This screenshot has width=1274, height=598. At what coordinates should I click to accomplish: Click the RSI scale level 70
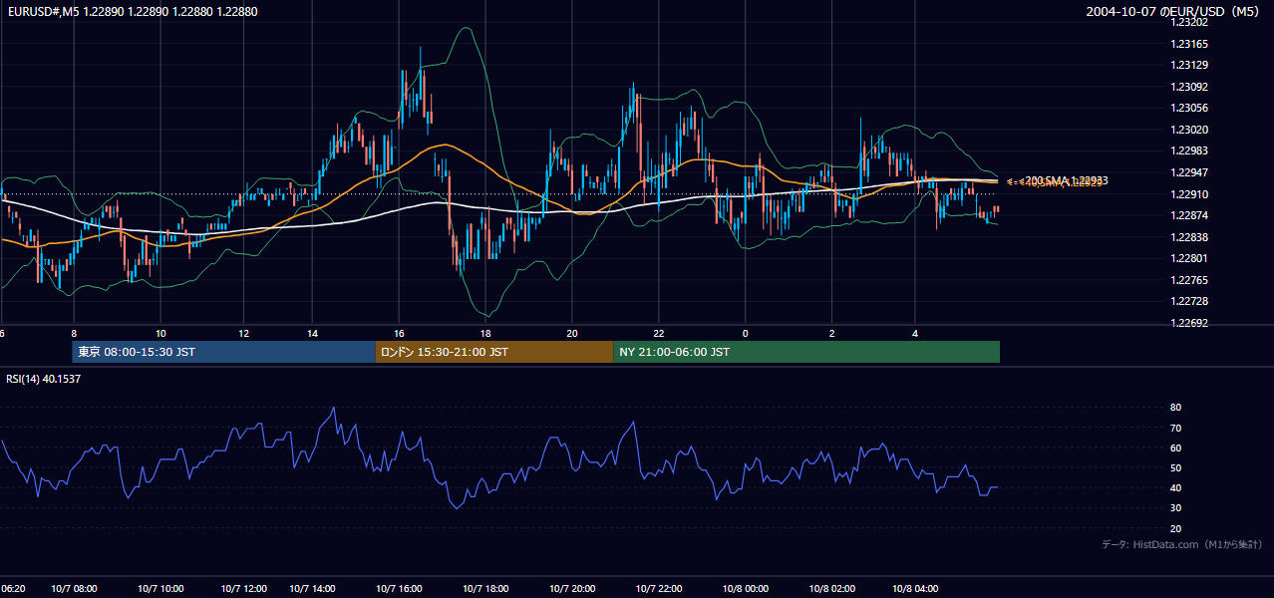point(1175,428)
